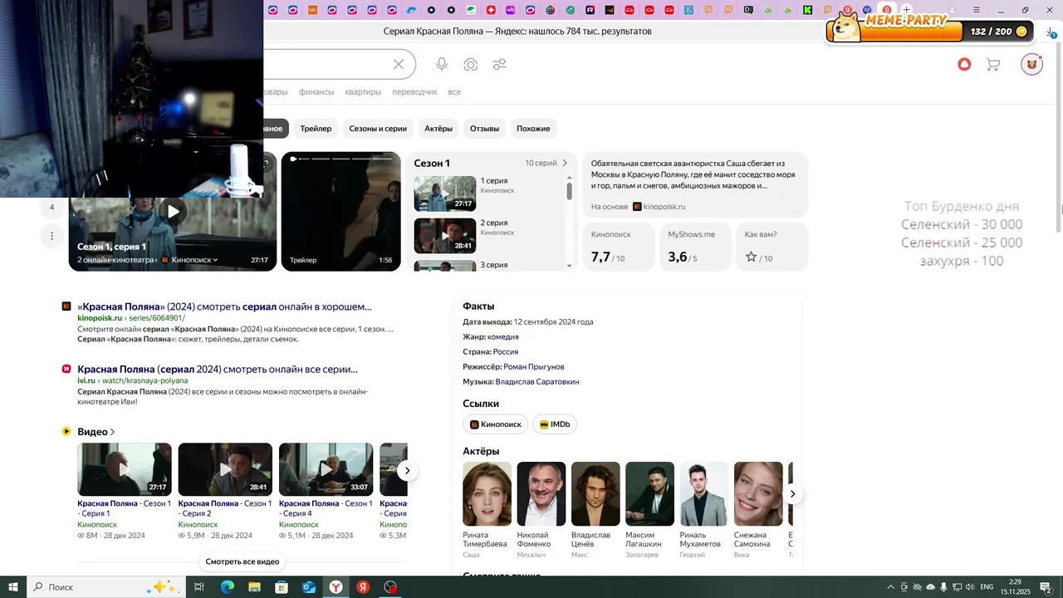Start voice search with the microphone icon
This screenshot has height=598, width=1063.
[x=442, y=65]
